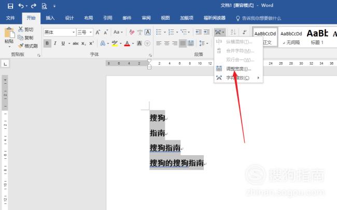Apply red font color

click(127, 43)
